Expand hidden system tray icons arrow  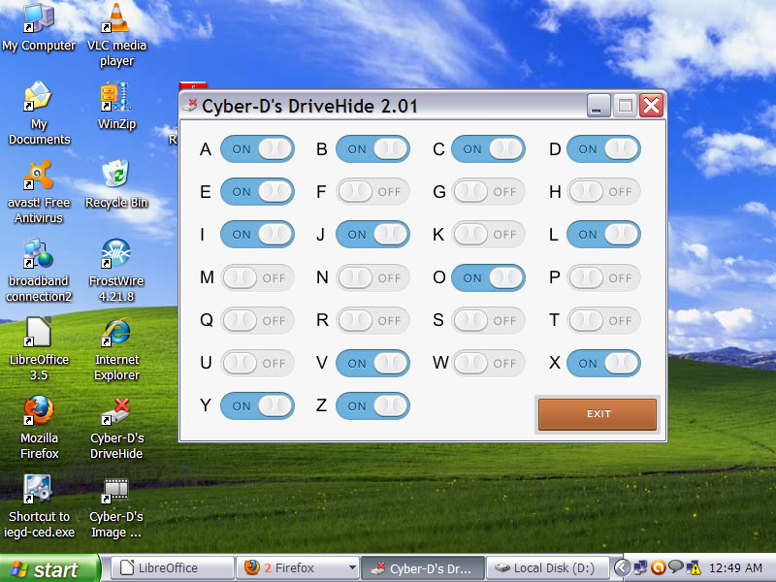click(x=620, y=568)
